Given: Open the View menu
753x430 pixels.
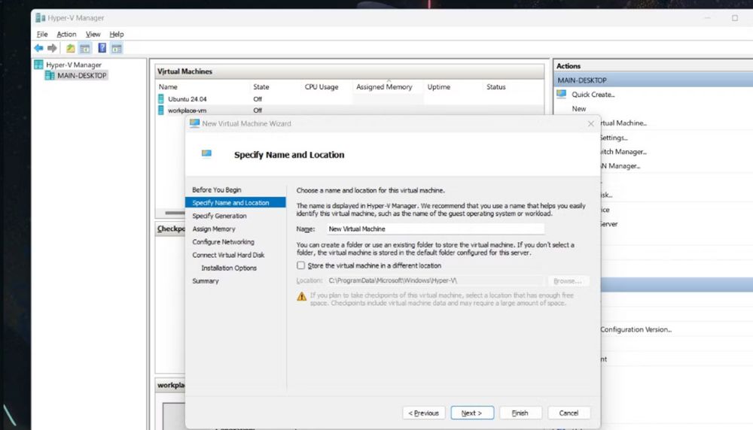Looking at the screenshot, I should point(93,34).
